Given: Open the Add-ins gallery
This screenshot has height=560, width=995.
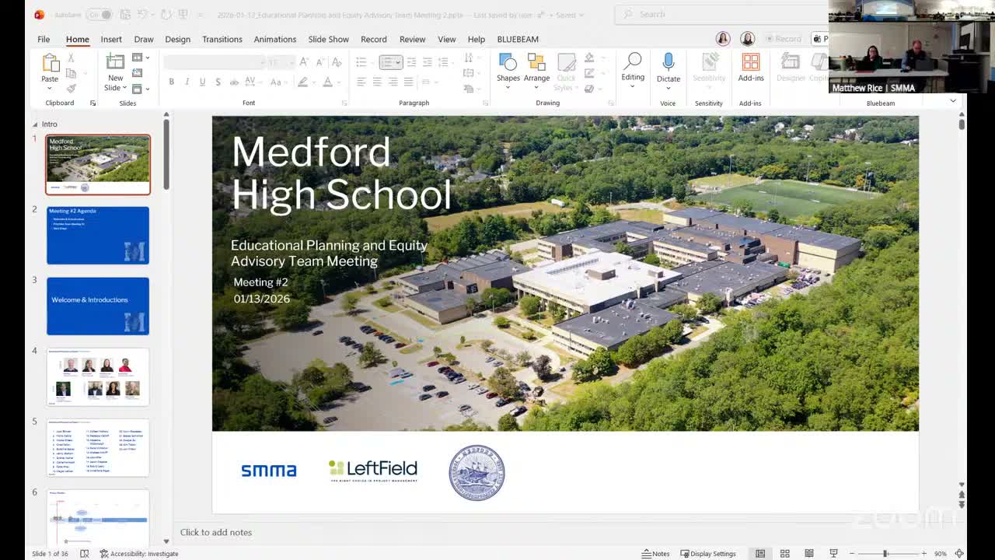Looking at the screenshot, I should pyautogui.click(x=750, y=70).
